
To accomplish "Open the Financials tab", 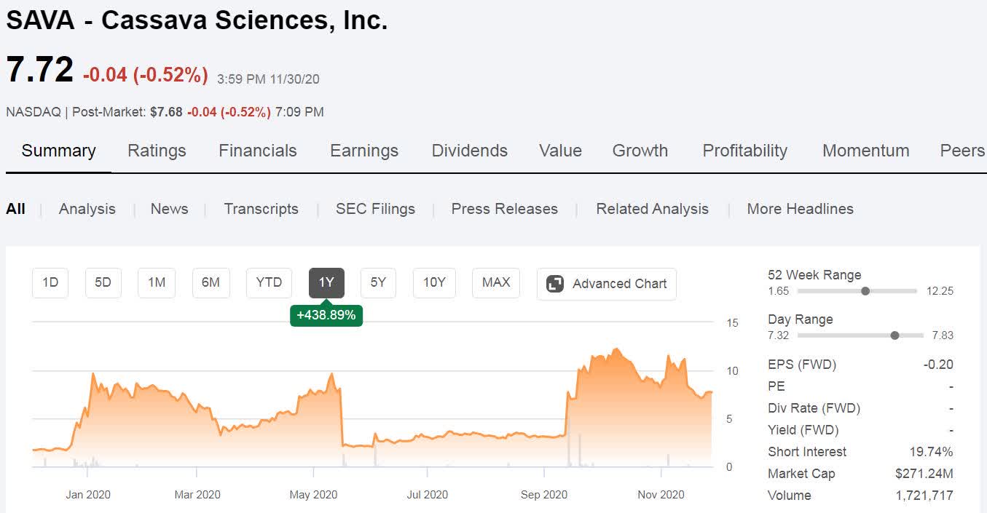I will tap(257, 151).
